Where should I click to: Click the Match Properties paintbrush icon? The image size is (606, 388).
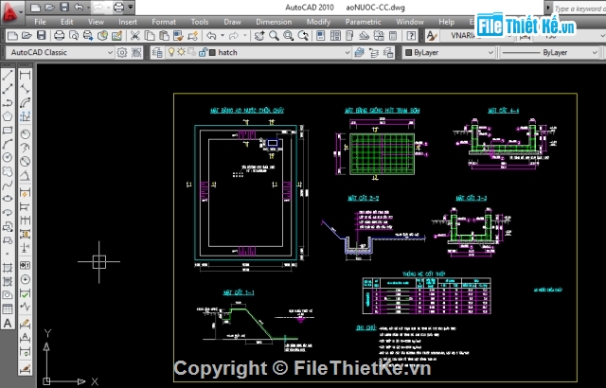(178, 36)
